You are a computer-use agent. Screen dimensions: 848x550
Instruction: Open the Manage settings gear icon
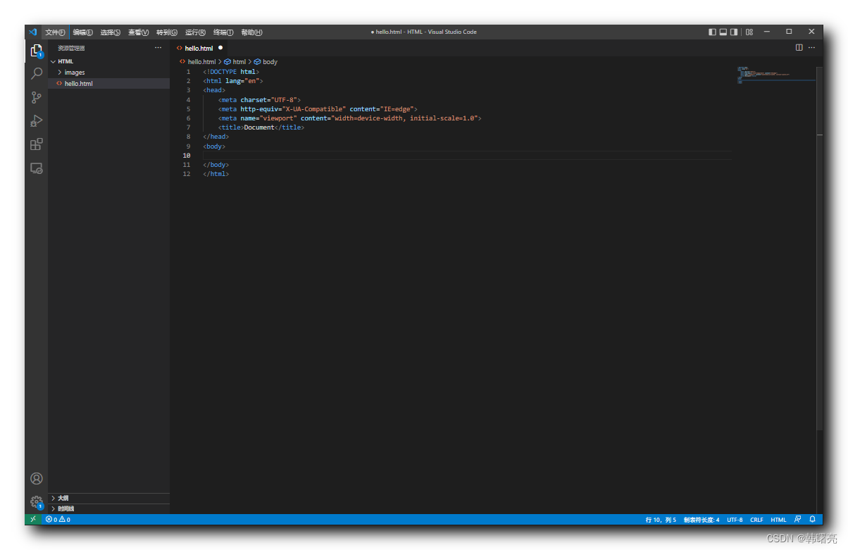click(x=36, y=502)
